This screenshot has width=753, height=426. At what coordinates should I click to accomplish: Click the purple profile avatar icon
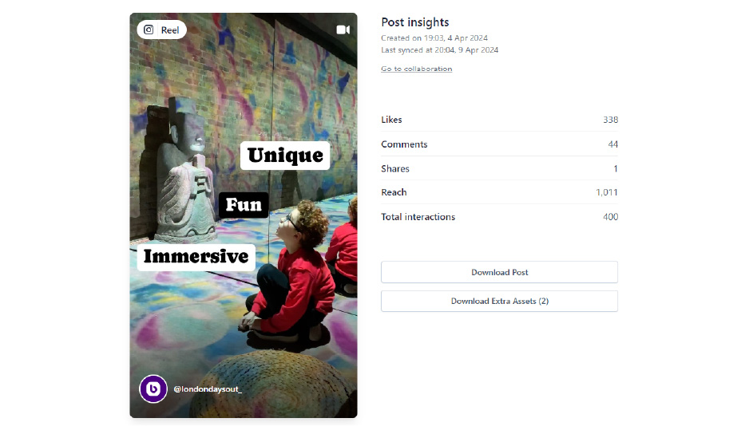153,389
